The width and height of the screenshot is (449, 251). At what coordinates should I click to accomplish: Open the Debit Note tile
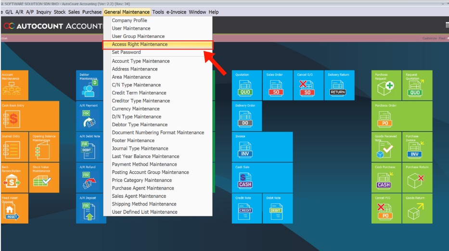[x=278, y=208]
